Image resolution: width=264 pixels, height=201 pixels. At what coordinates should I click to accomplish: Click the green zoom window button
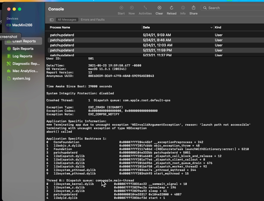tap(20, 9)
